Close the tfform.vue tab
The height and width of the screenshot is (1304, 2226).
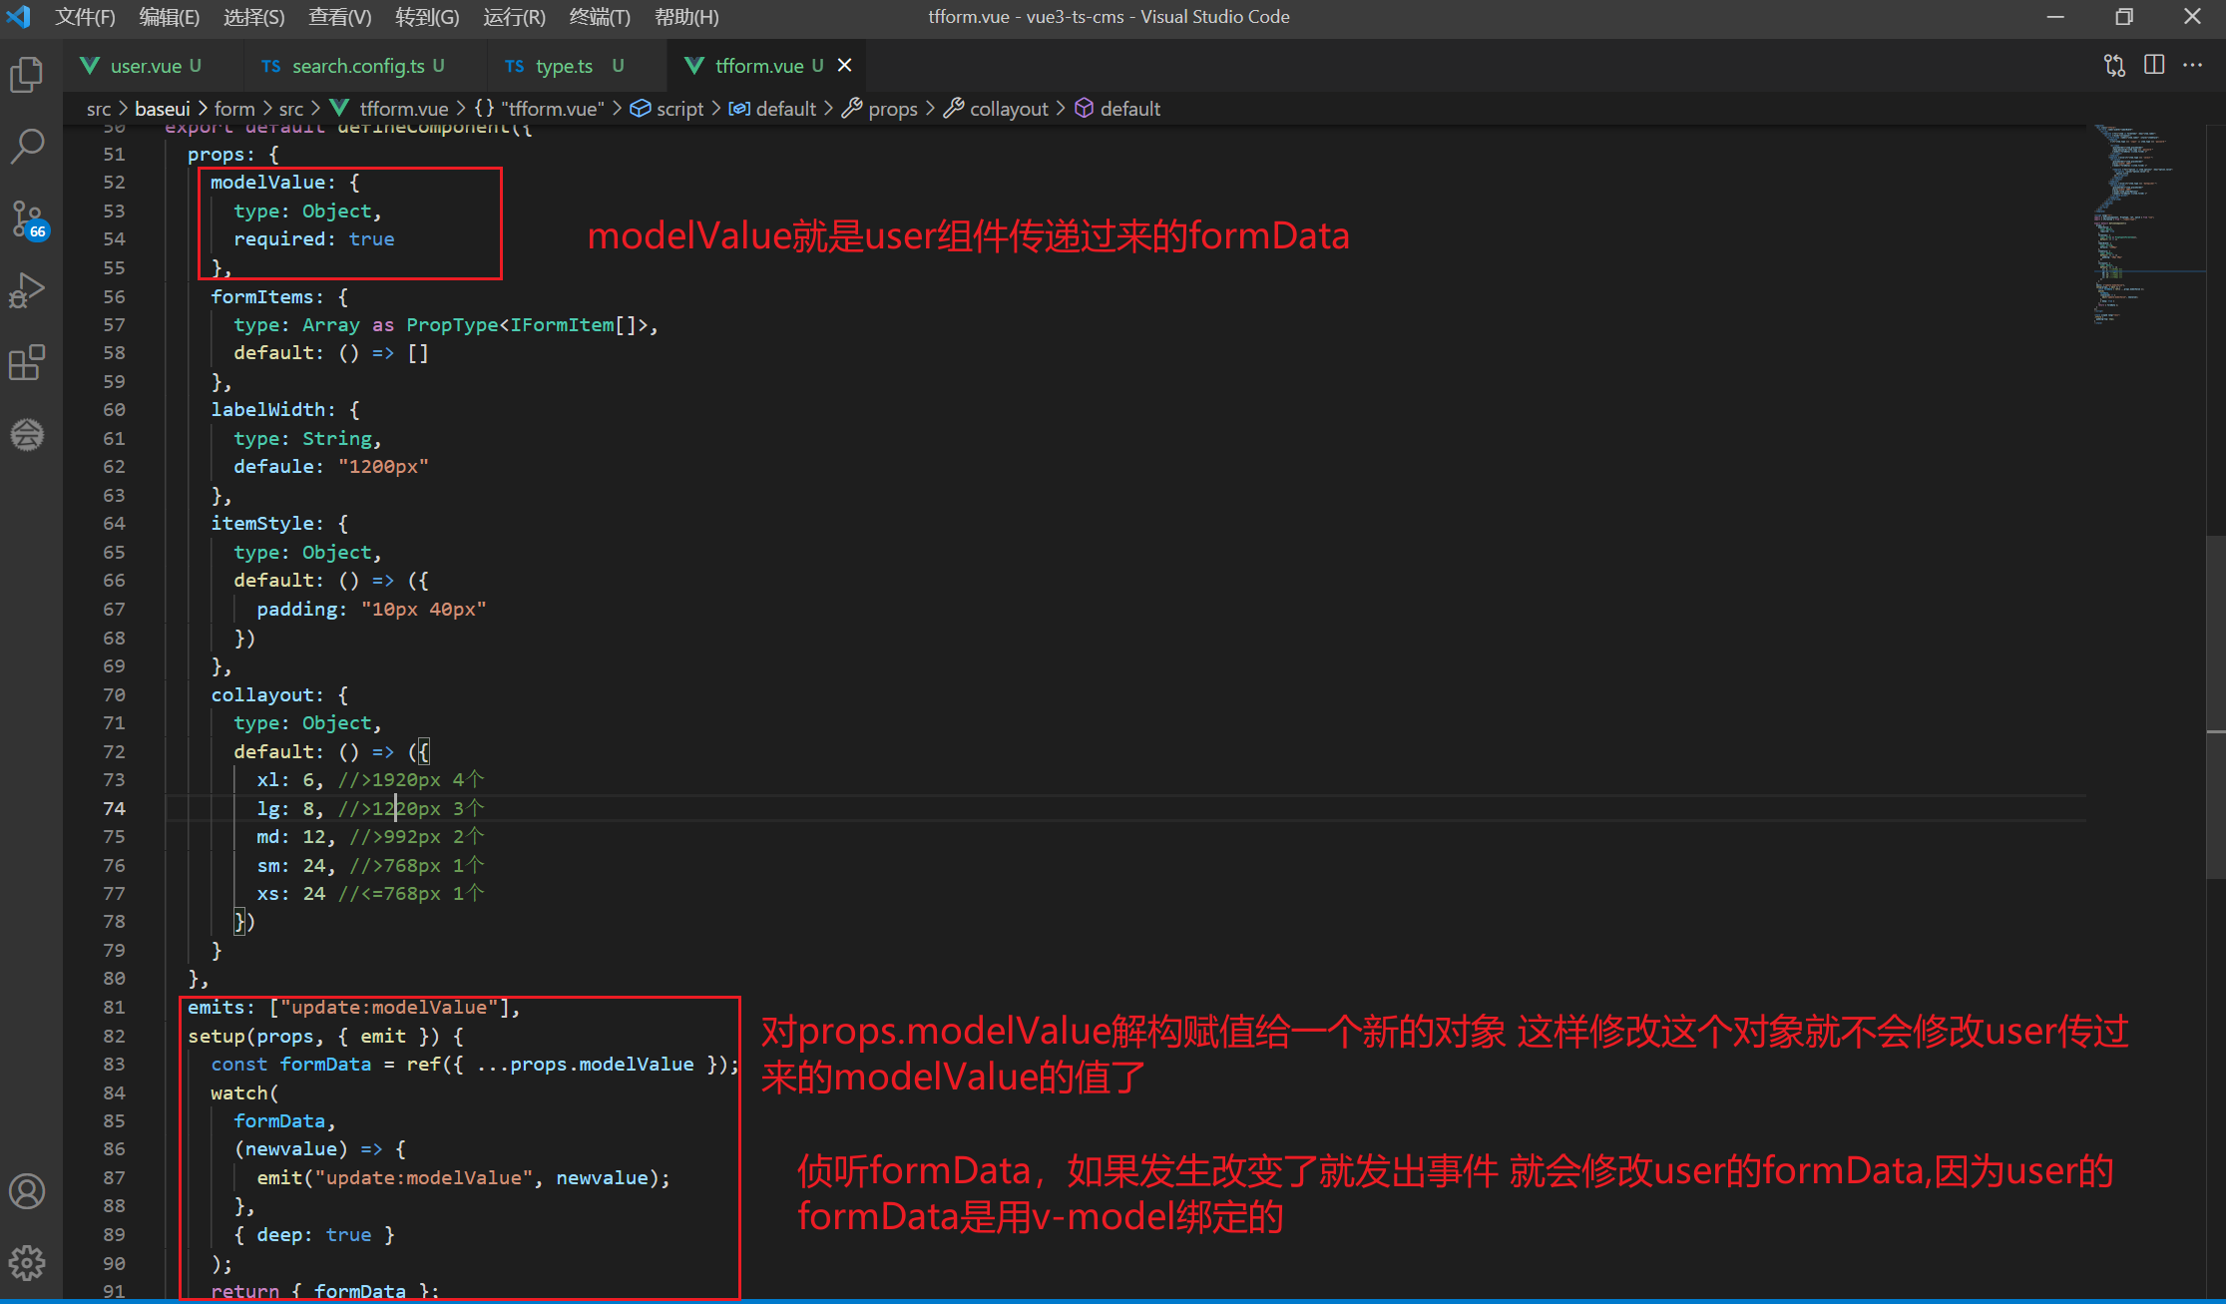(844, 66)
